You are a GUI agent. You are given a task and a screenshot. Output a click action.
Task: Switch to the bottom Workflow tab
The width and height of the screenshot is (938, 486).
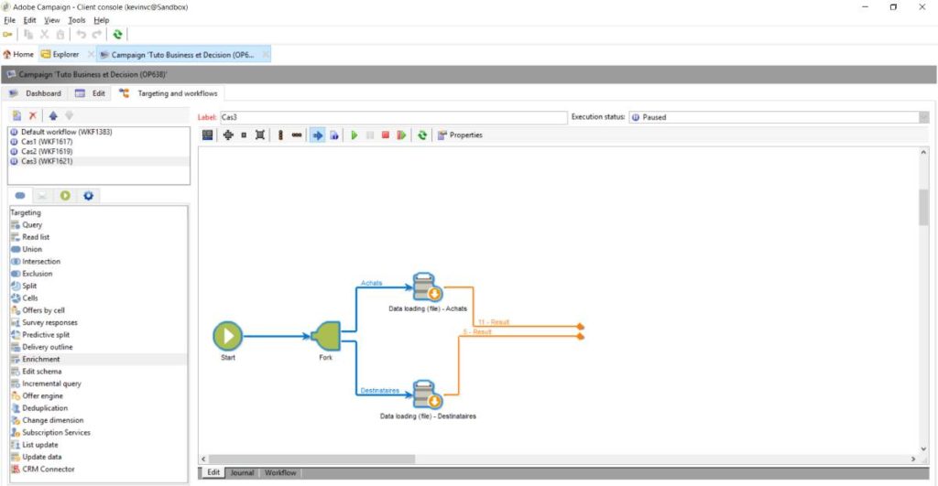(280, 472)
